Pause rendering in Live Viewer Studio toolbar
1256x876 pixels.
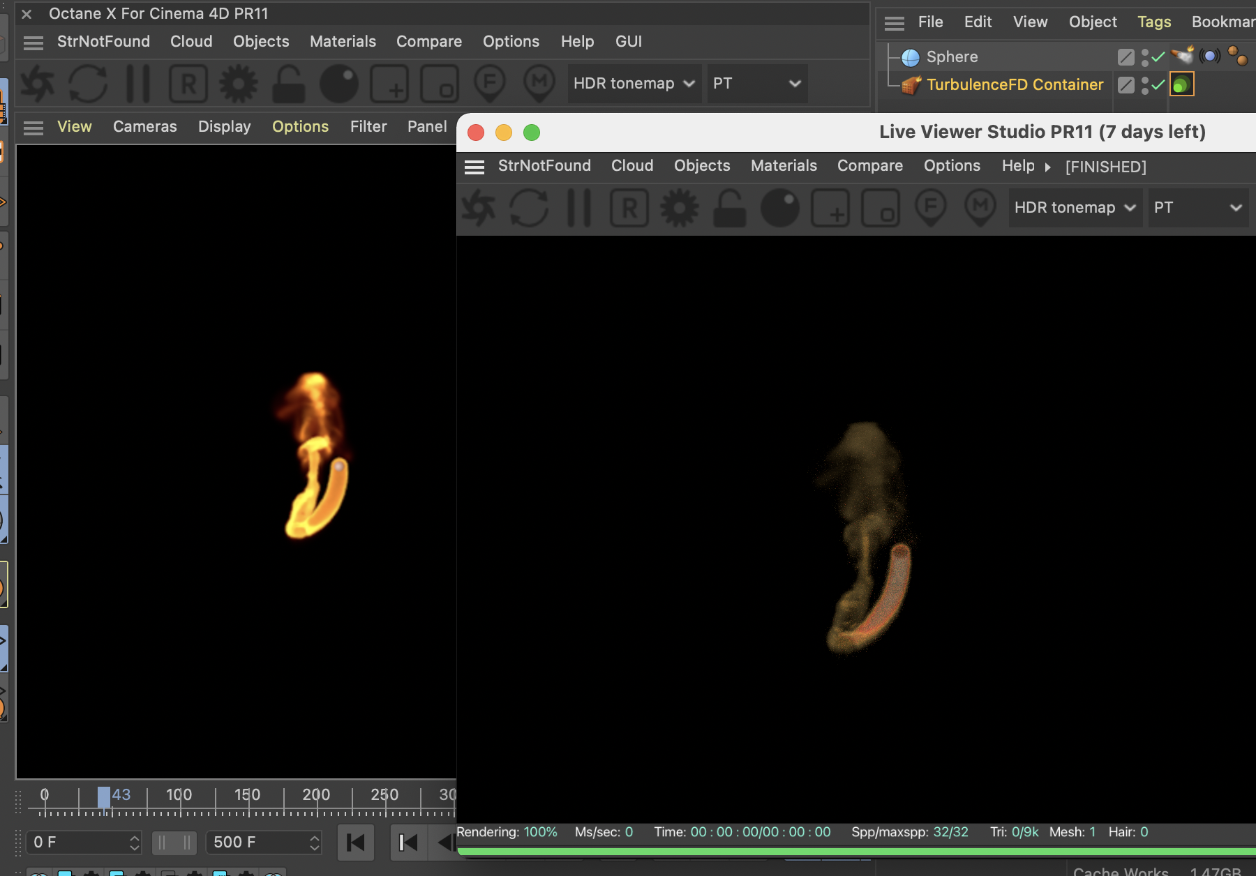pyautogui.click(x=579, y=208)
